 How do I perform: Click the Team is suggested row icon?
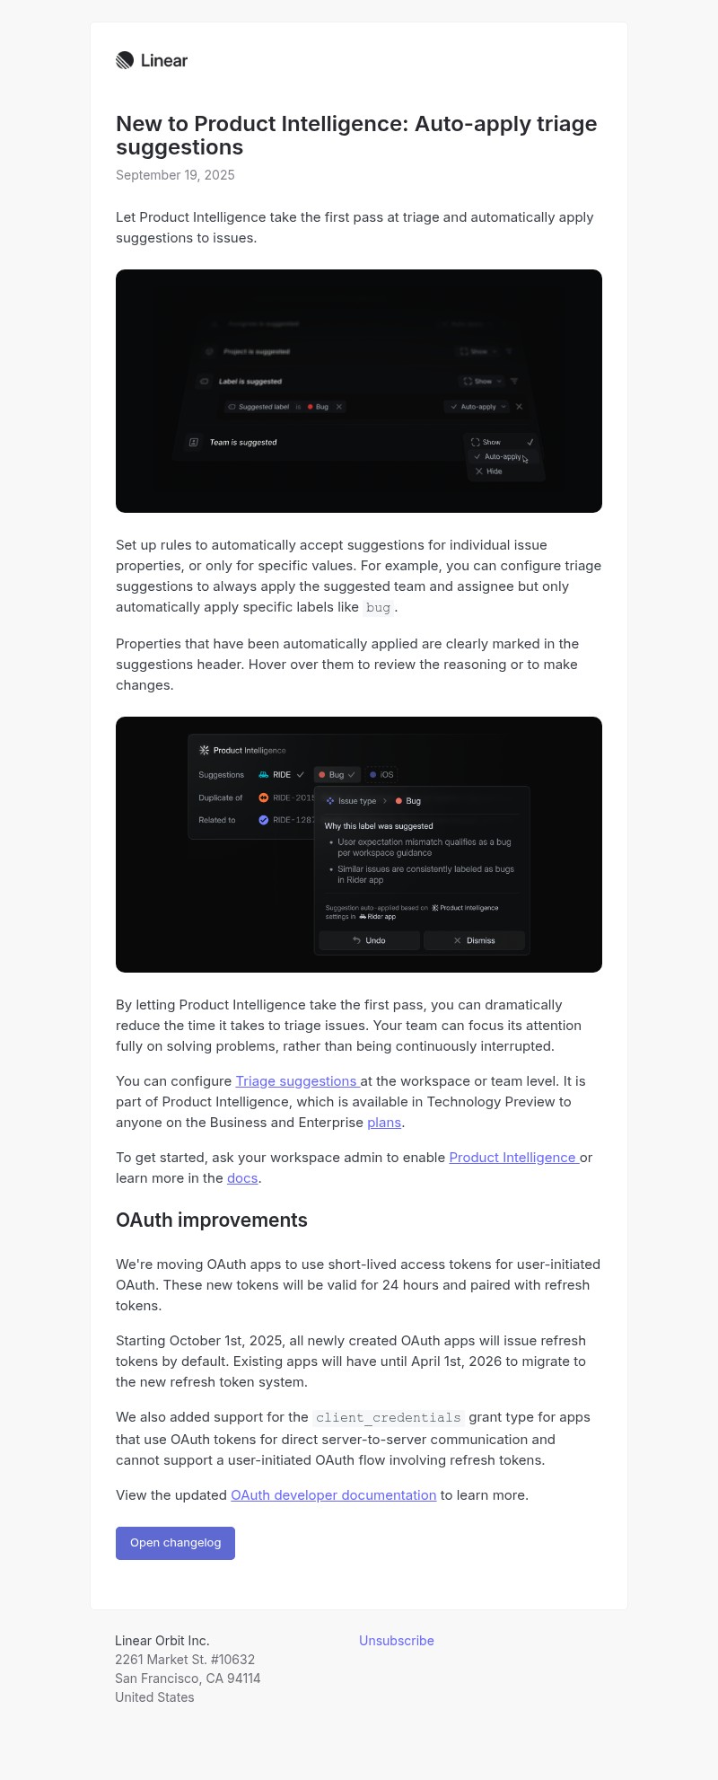193,442
